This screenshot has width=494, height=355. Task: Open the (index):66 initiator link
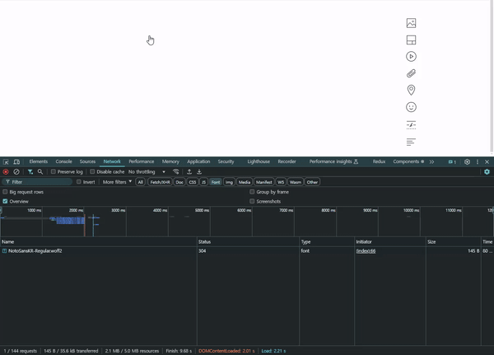point(366,251)
